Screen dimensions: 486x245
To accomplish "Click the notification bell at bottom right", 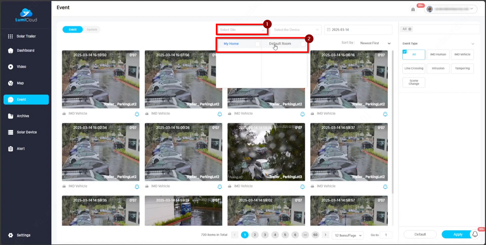I will click(475, 234).
